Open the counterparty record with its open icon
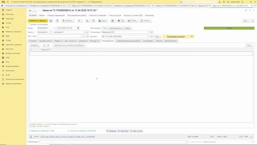The height and width of the screenshot is (145, 257). point(88,32)
